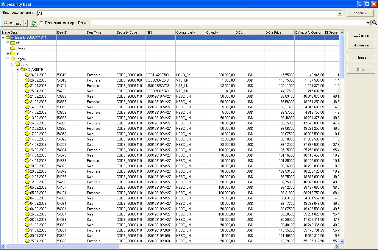Open the Вид представления dropdown

pos(340,14)
